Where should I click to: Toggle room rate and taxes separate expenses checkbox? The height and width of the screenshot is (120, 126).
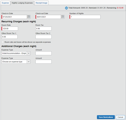(x=3, y=42)
